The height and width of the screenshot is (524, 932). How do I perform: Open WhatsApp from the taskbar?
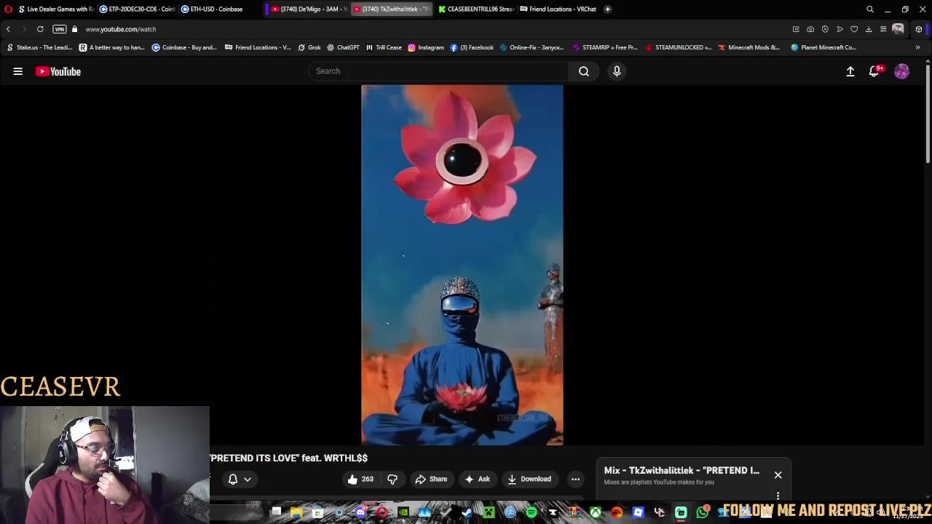(x=702, y=512)
